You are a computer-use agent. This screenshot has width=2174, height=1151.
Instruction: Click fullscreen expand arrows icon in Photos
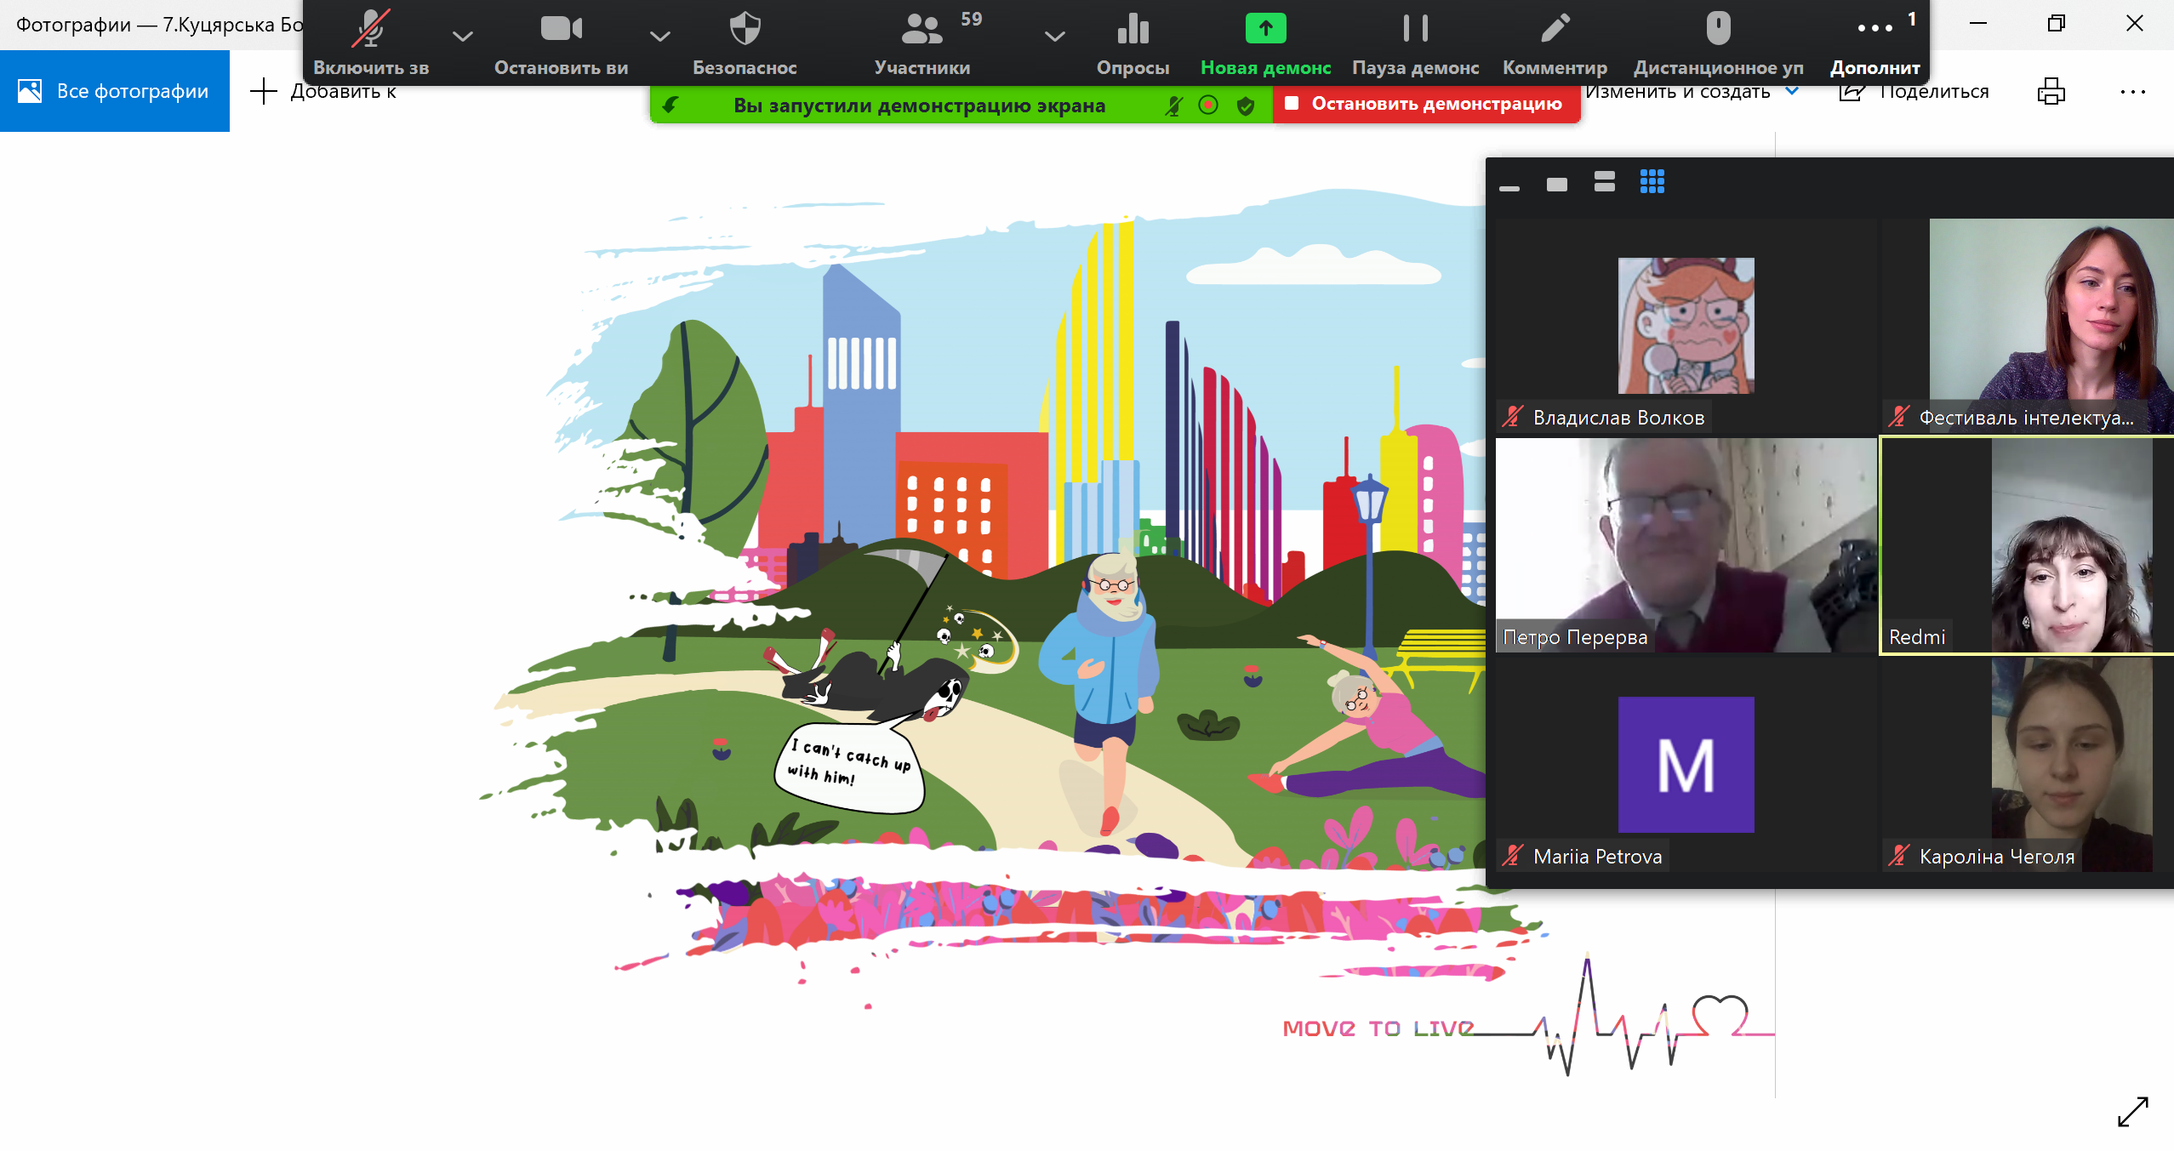pos(2133,1111)
